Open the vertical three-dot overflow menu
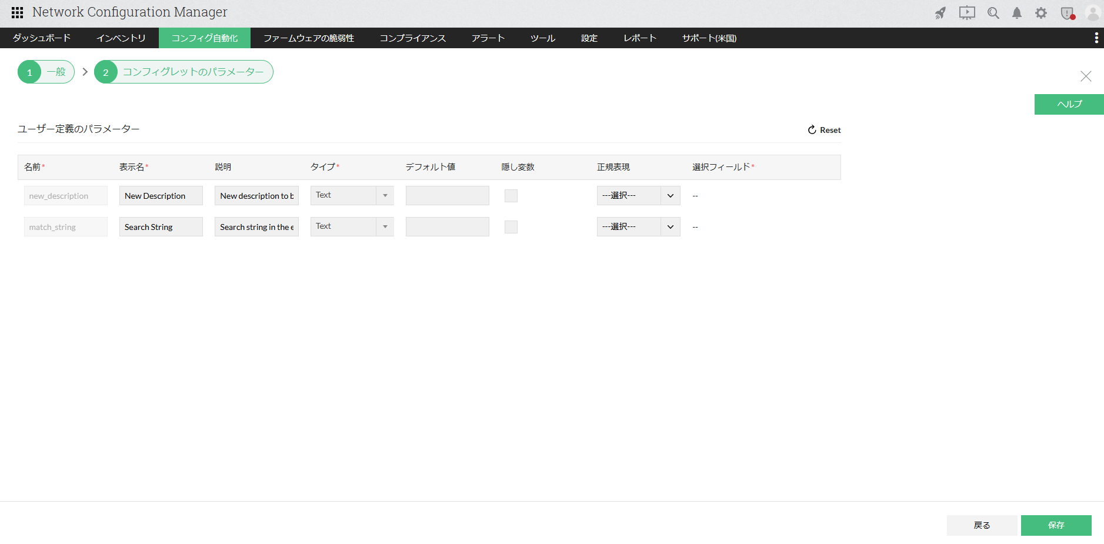 pos(1096,38)
